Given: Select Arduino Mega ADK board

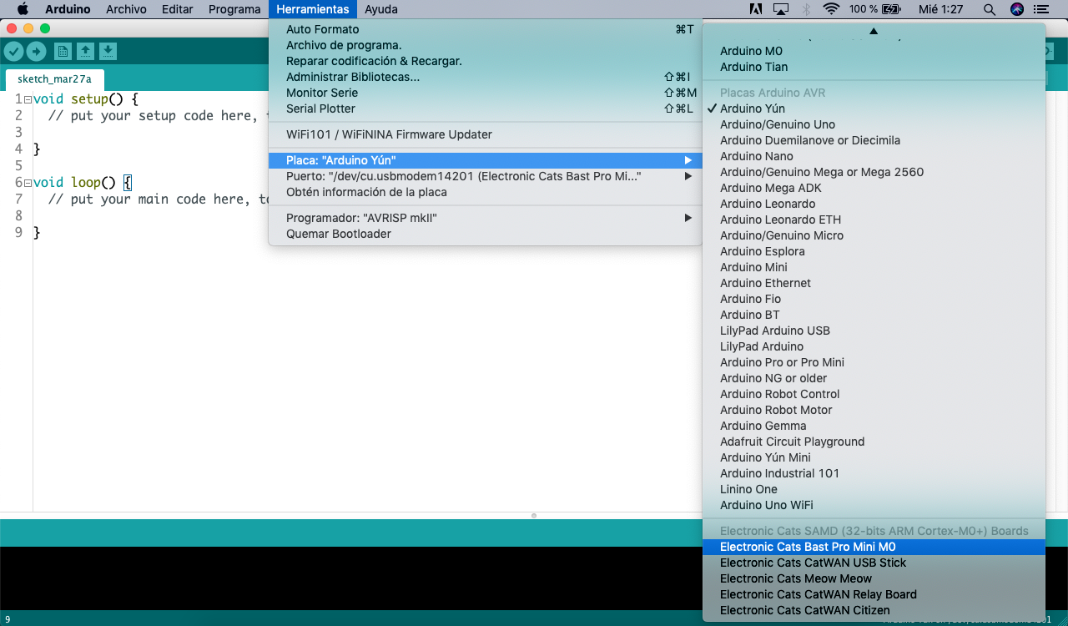Looking at the screenshot, I should pyautogui.click(x=874, y=188).
